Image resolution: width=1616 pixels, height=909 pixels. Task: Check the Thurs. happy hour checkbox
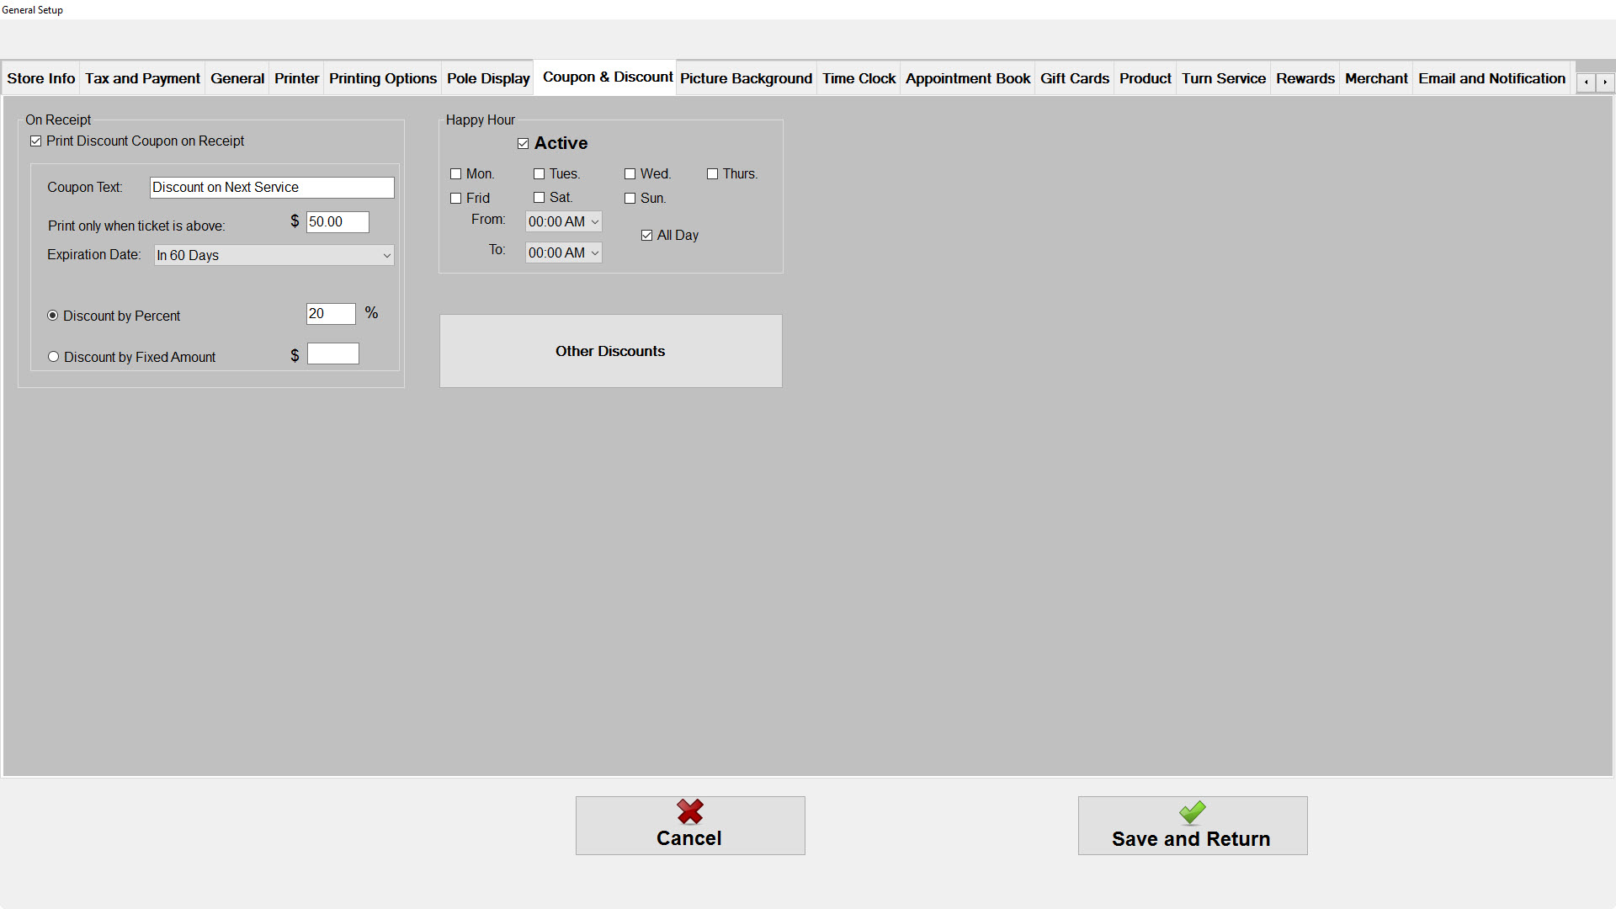pyautogui.click(x=713, y=174)
